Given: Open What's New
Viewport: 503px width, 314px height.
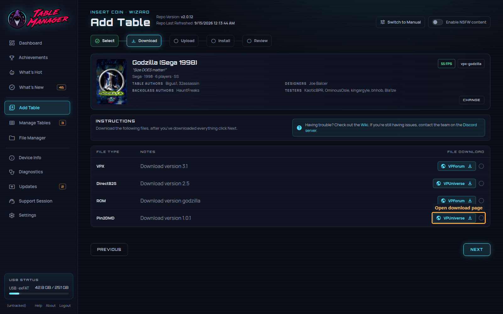Looking at the screenshot, I should tap(37, 87).
